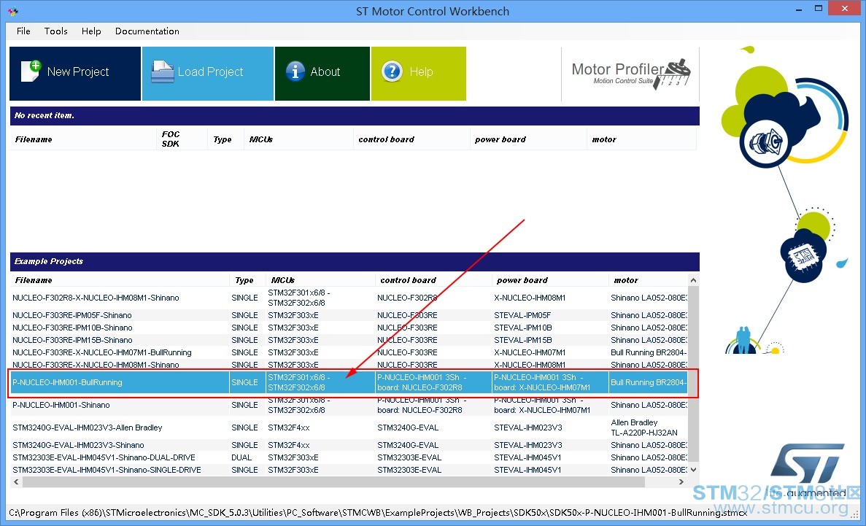Click the New Project button label
The width and height of the screenshot is (866, 526).
click(78, 71)
